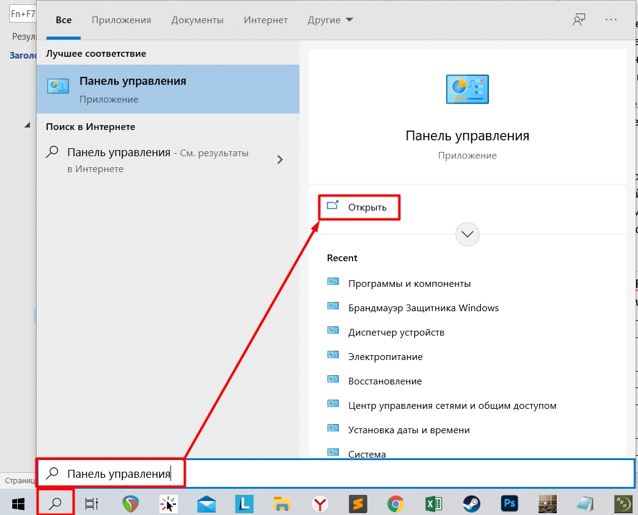The width and height of the screenshot is (638, 515).
Task: Click Открыть to open Control Panel
Action: 359,207
